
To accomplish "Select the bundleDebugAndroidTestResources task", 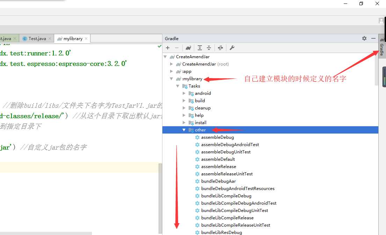I will [238, 189].
